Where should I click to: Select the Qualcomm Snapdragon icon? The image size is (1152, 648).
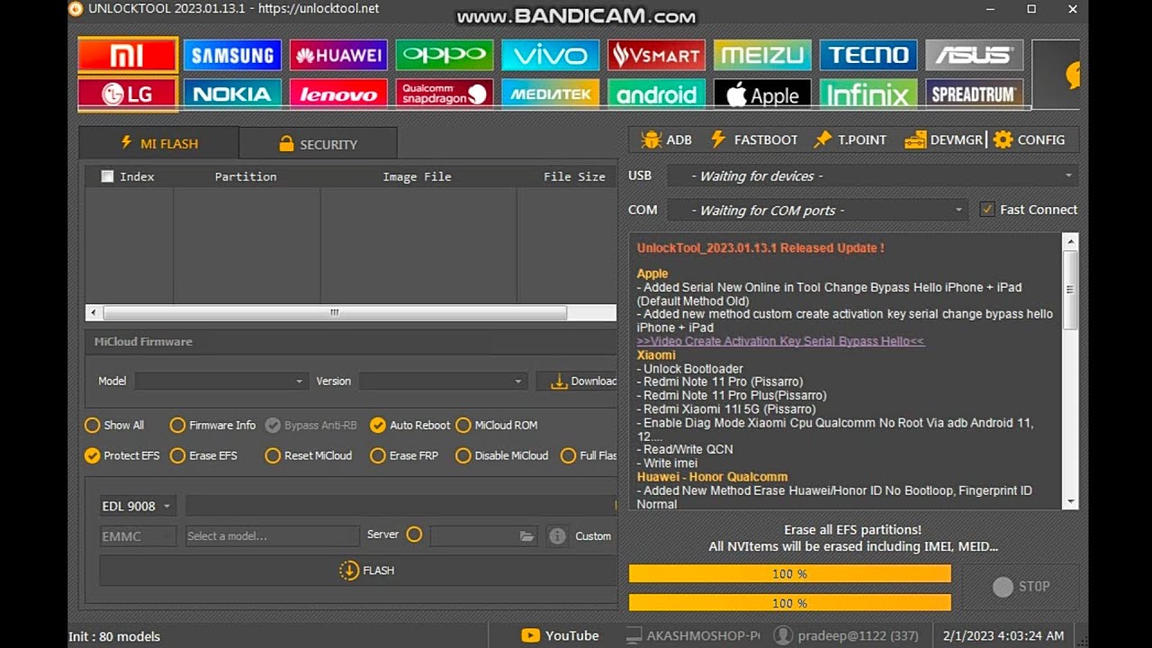point(445,94)
